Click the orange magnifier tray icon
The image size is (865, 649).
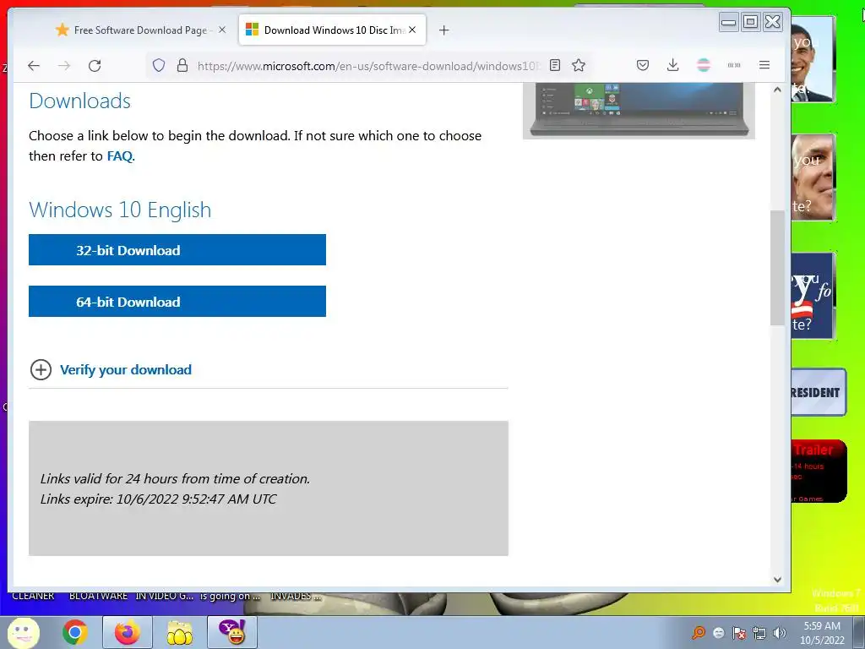(x=699, y=632)
